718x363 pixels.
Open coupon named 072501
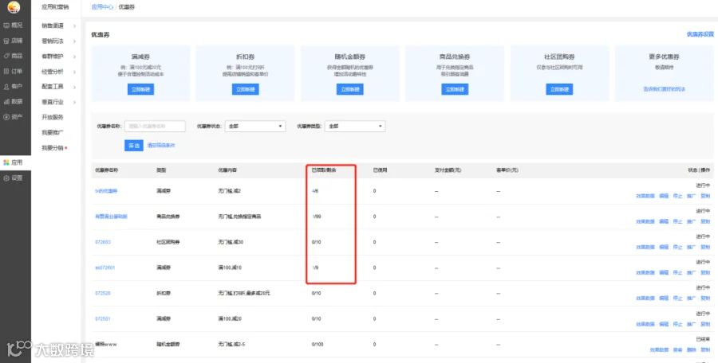103,318
